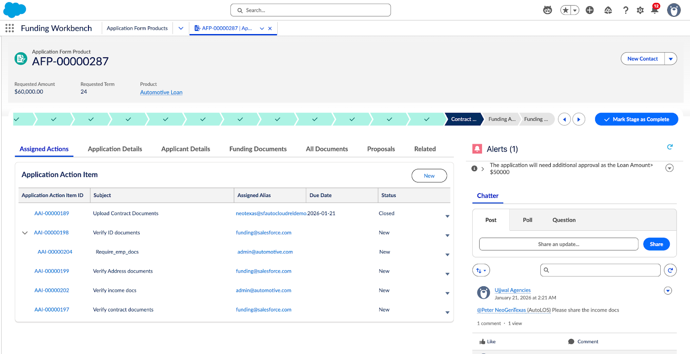This screenshot has height=354, width=690.
Task: Expand Application Form Products nav dropdown chevron
Action: [181, 28]
